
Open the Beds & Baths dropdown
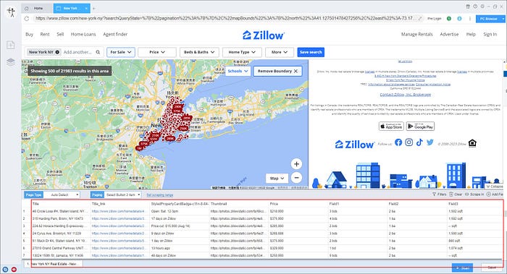(199, 52)
